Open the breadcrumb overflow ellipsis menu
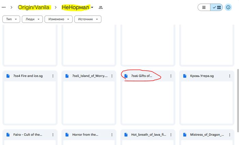 pos(3,7)
